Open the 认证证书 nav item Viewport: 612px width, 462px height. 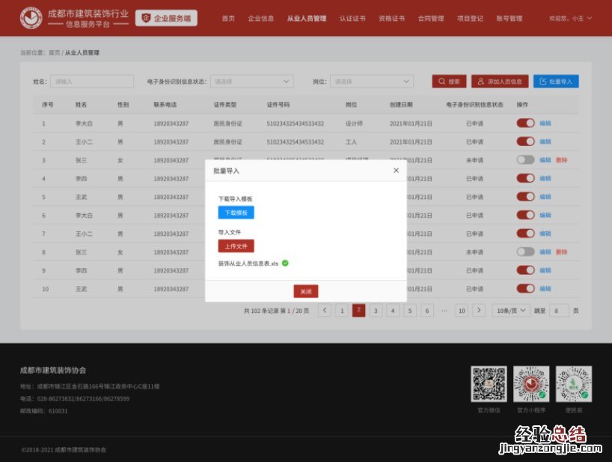tap(352, 19)
